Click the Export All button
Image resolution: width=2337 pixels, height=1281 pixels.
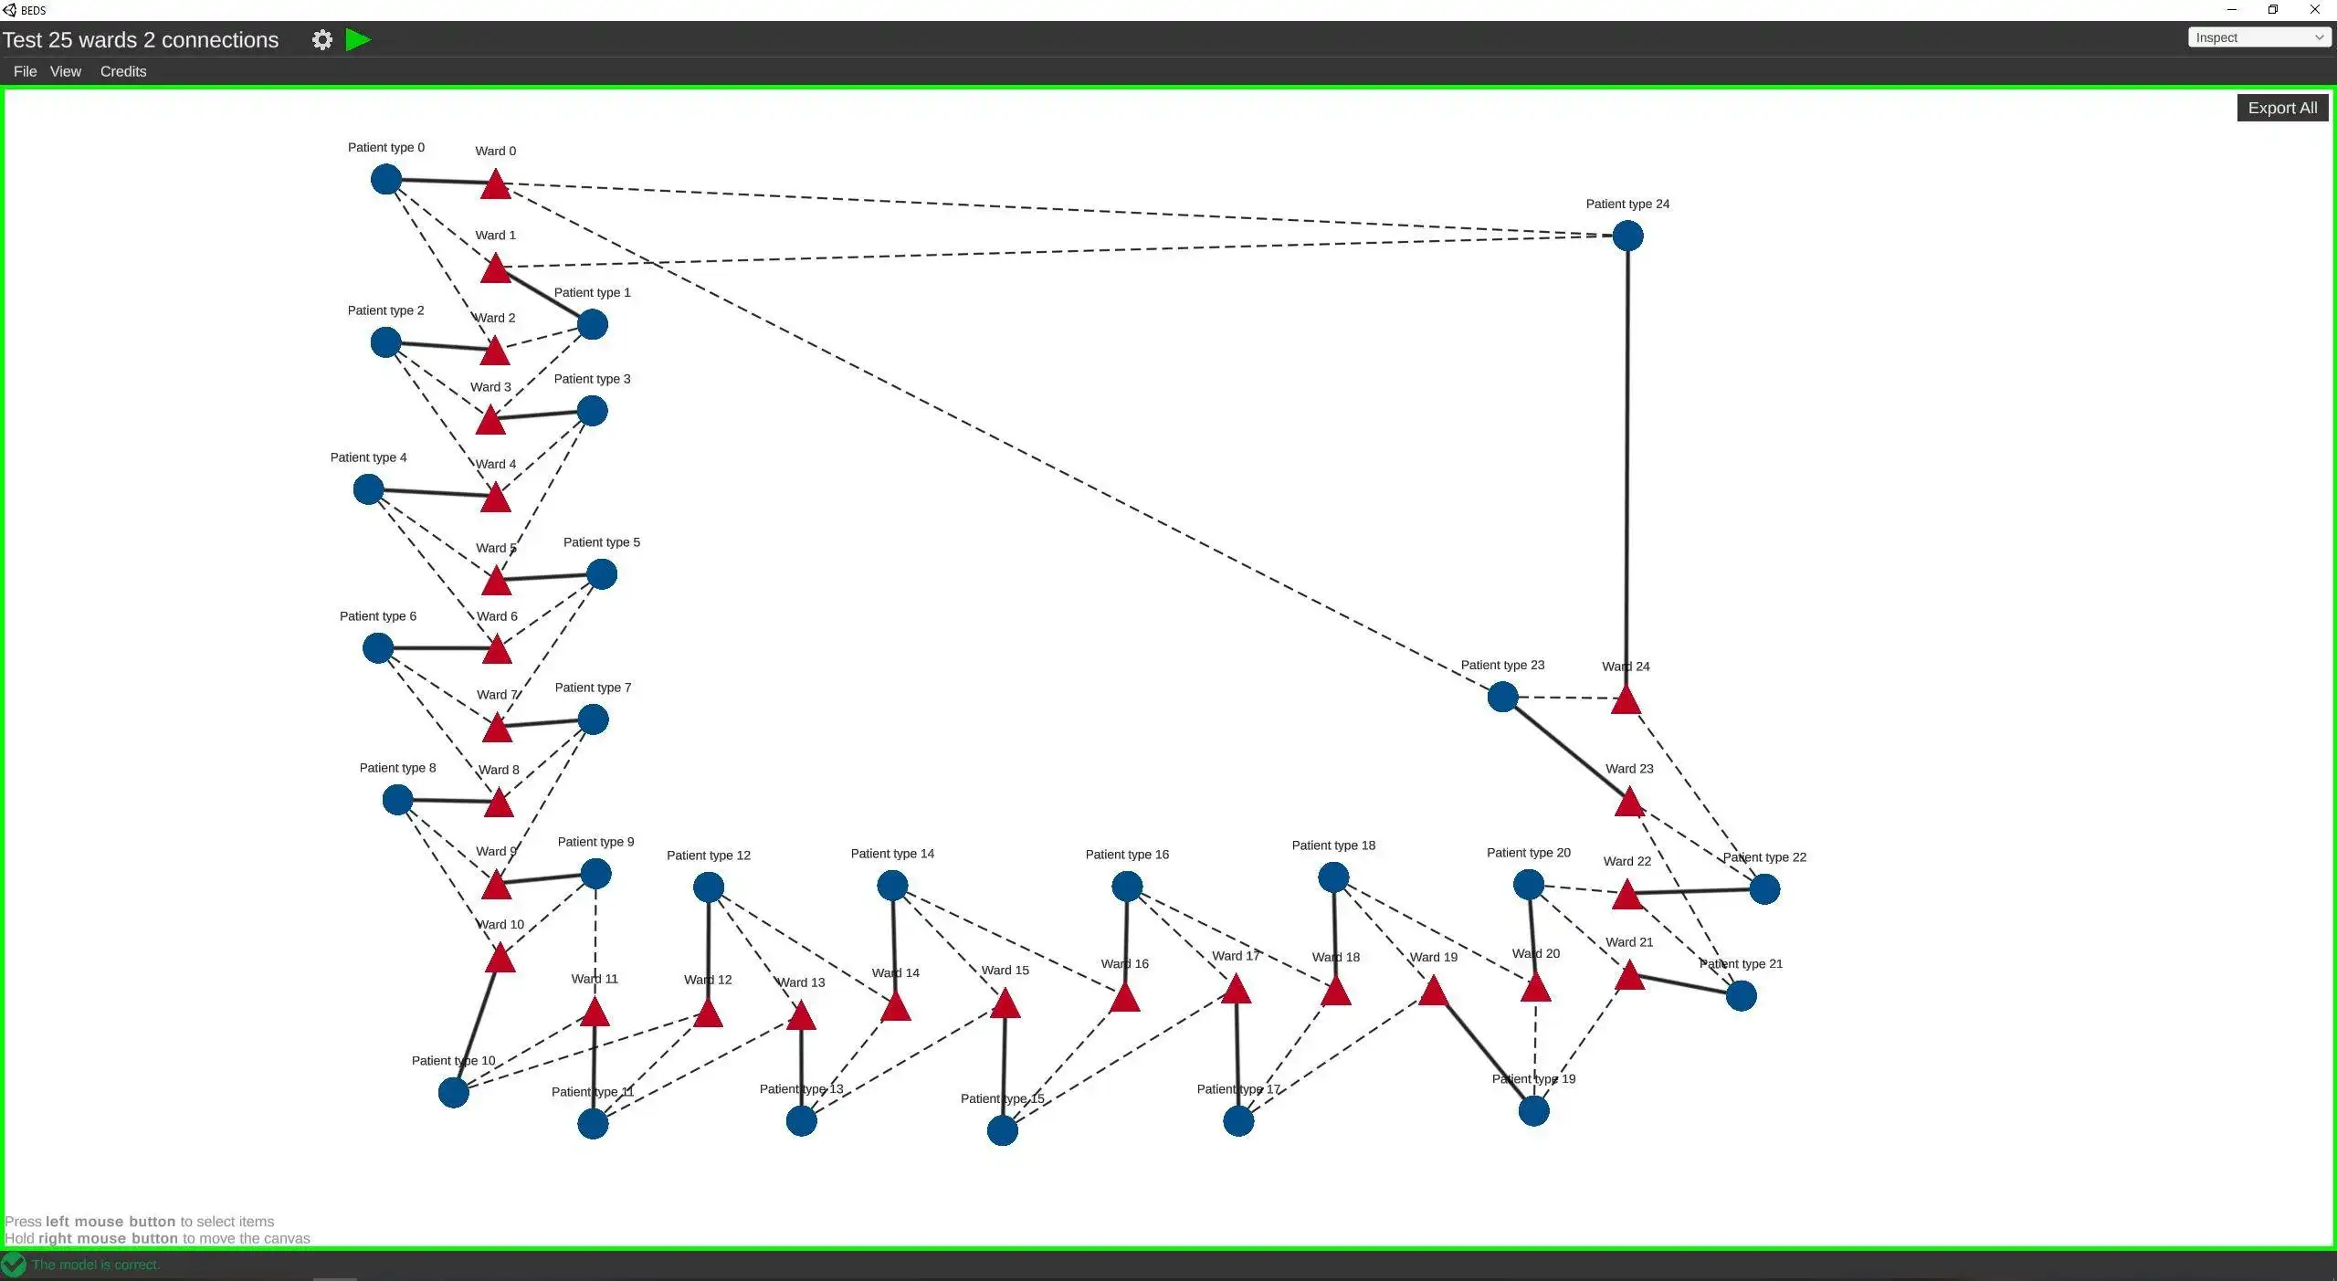[x=2280, y=107]
